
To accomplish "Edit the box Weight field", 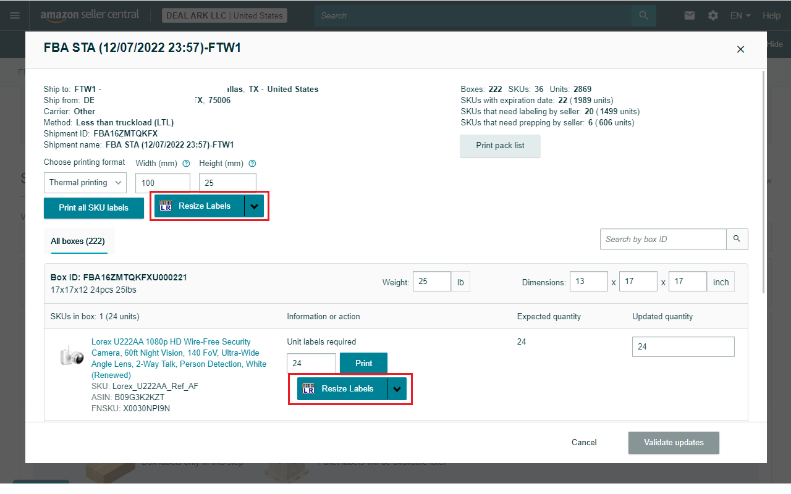I will (432, 282).
